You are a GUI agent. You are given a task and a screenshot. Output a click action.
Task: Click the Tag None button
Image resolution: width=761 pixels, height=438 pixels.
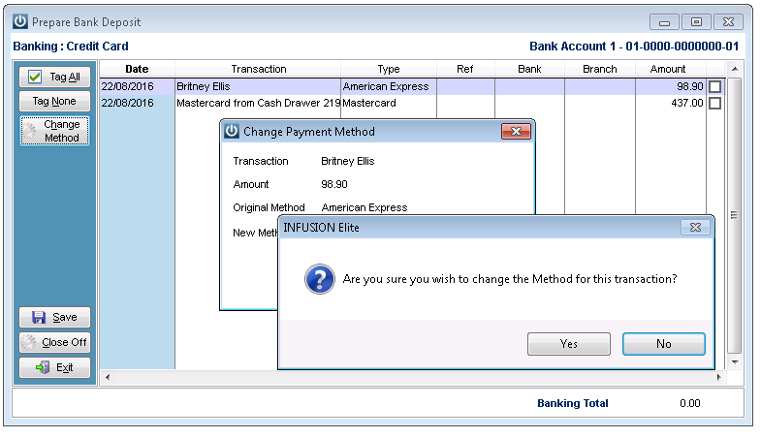point(55,101)
